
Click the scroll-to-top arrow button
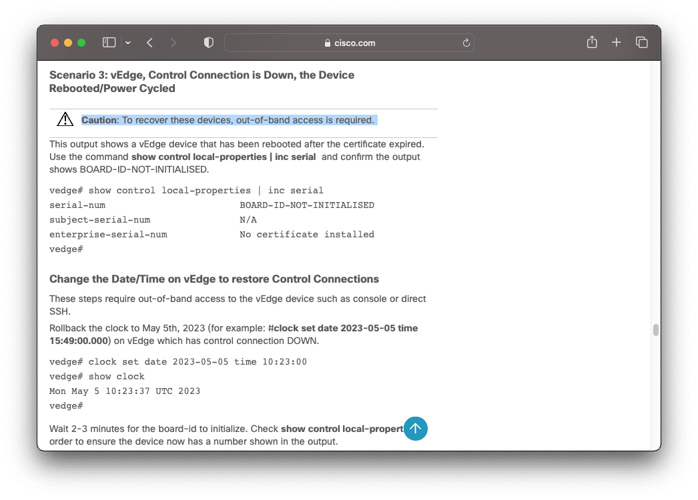tap(416, 429)
